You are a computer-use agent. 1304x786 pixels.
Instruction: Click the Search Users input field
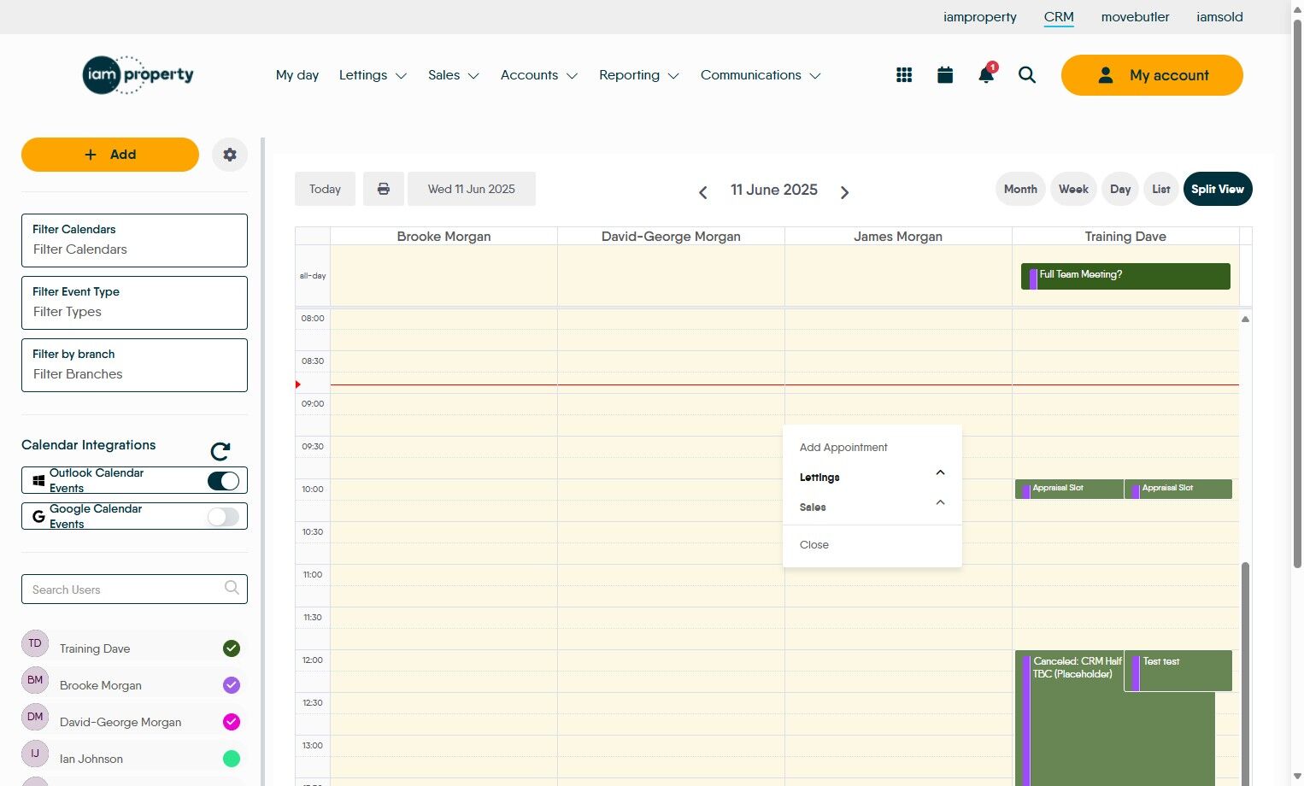(x=134, y=589)
